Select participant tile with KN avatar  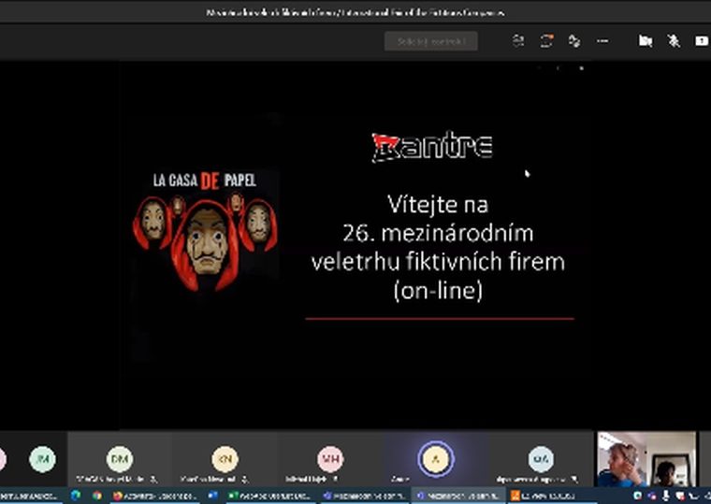[x=225, y=459]
